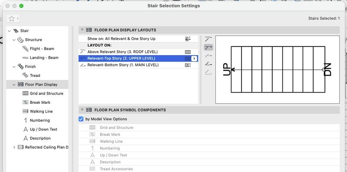The image size is (347, 172).
Task: Open the Show on stories dropdown icon
Action: pos(188,39)
